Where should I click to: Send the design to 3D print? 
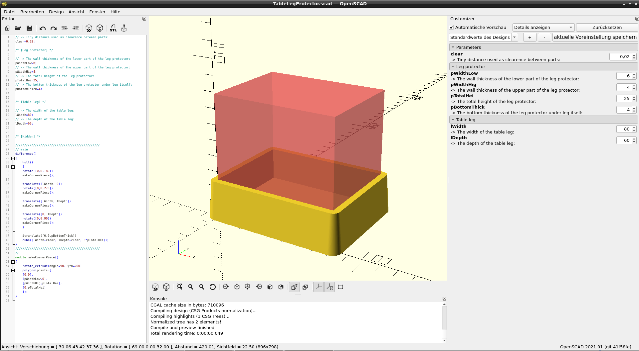124,29
